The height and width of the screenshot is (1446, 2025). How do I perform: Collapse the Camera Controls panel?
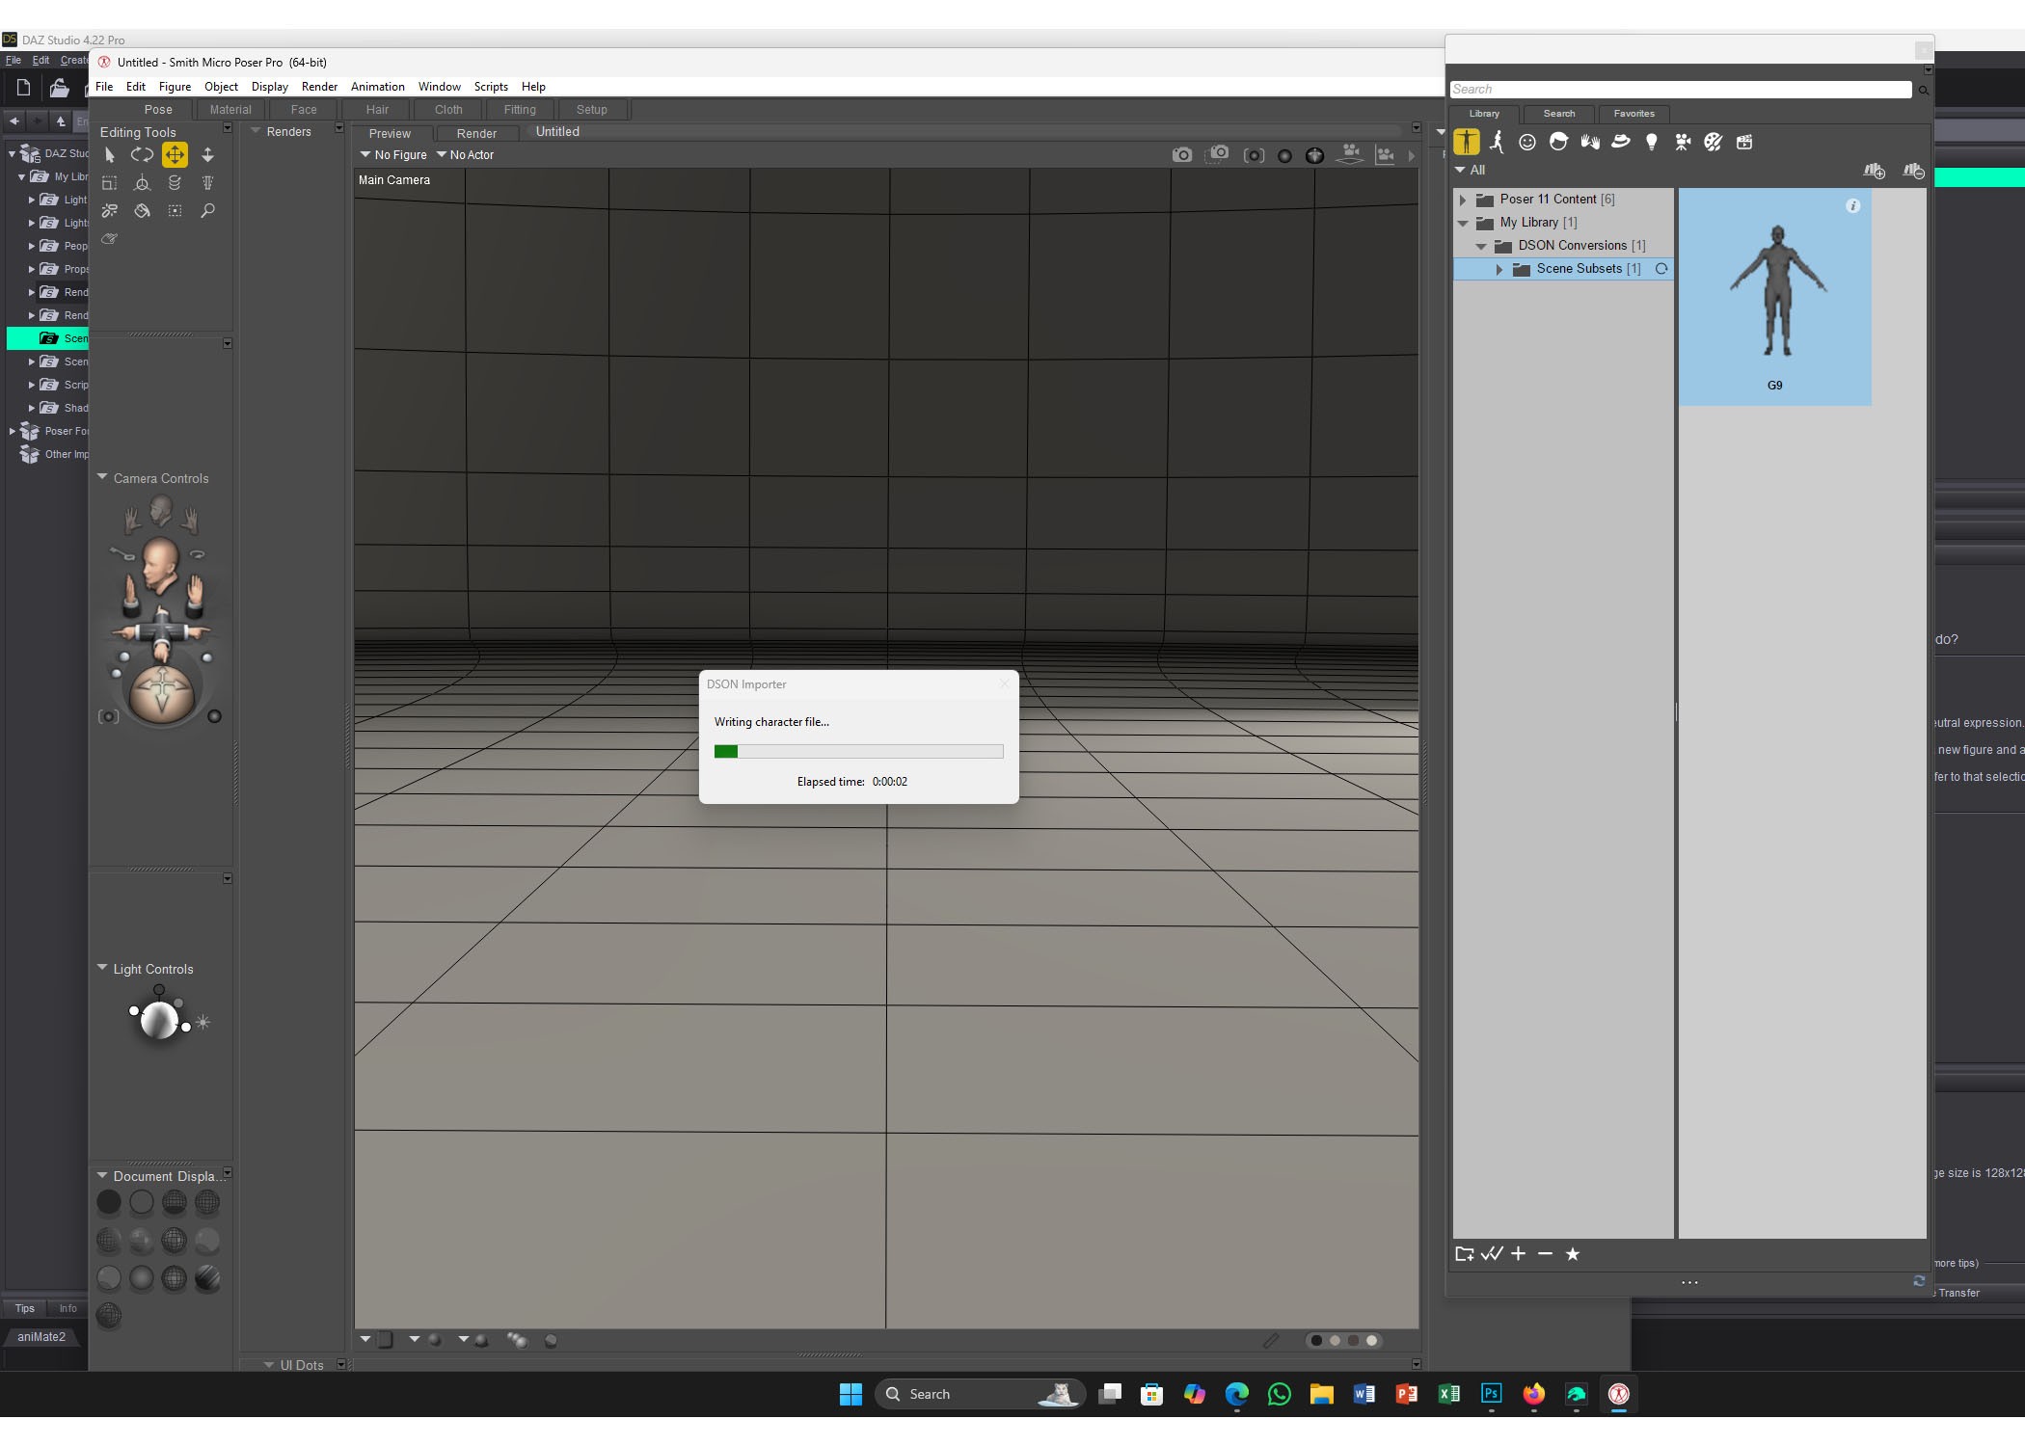pos(102,477)
